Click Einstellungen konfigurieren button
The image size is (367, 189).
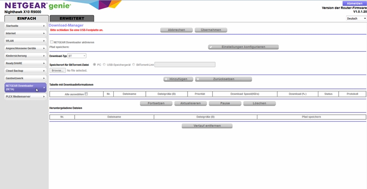[x=243, y=47]
